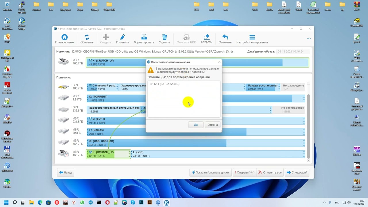Open Настройки копирования settings

252,39
